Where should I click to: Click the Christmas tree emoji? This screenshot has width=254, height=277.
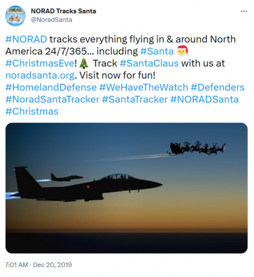click(84, 63)
